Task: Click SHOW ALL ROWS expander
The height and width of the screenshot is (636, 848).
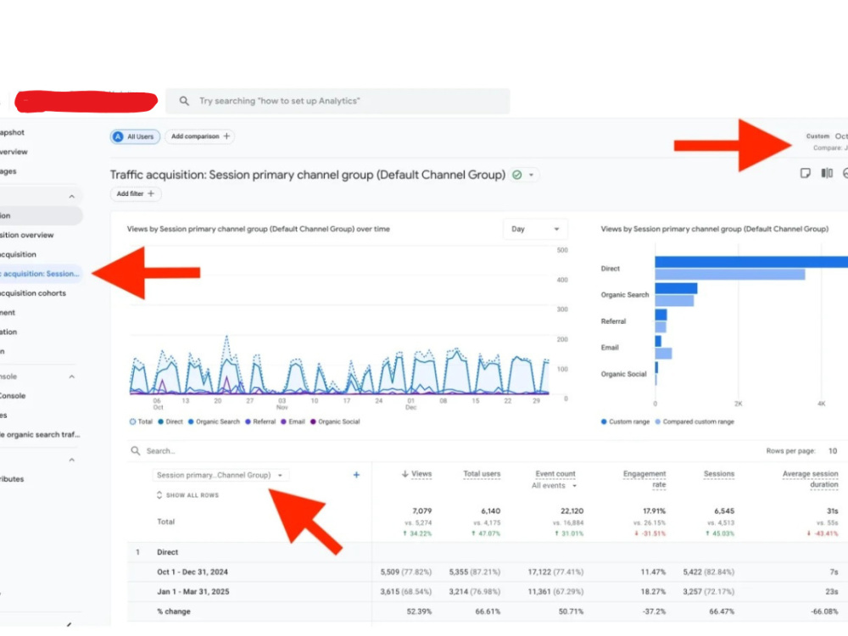Action: point(187,495)
